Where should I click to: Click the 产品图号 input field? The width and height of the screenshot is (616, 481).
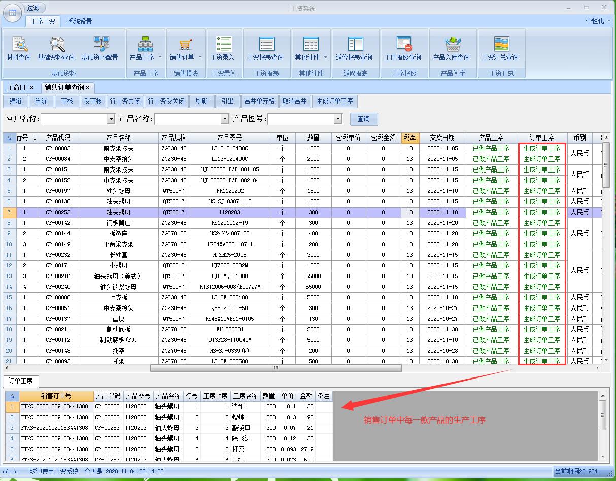point(301,119)
